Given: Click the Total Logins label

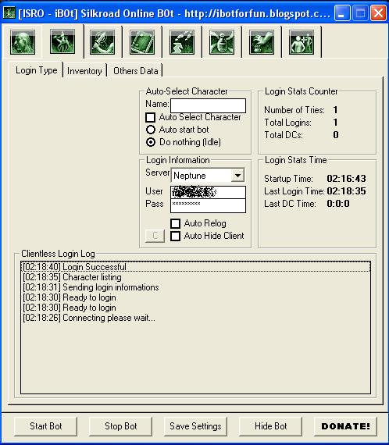Looking at the screenshot, I should tap(287, 123).
